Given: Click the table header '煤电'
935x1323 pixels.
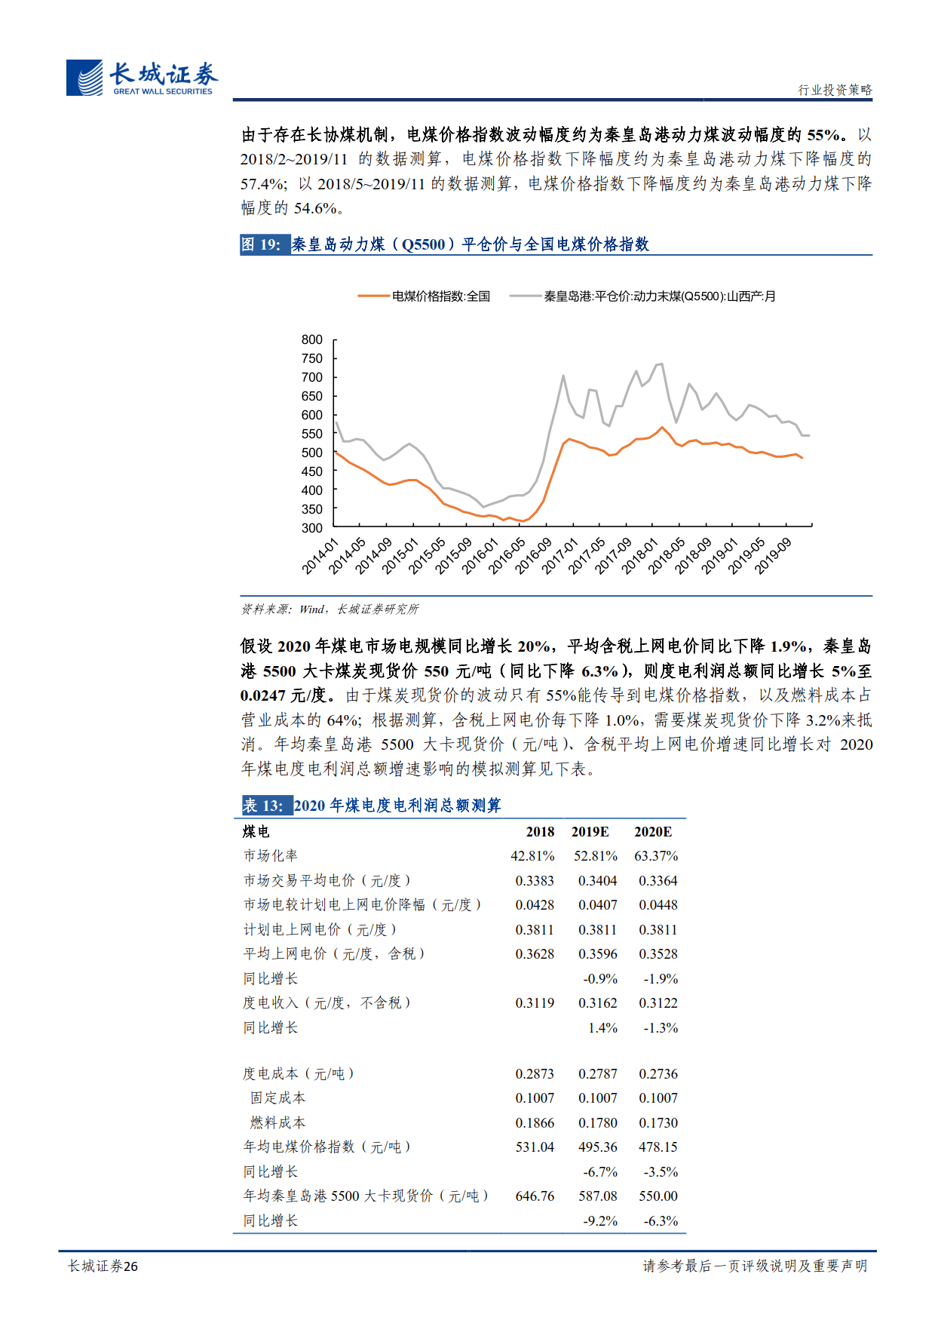Looking at the screenshot, I should click(x=256, y=831).
